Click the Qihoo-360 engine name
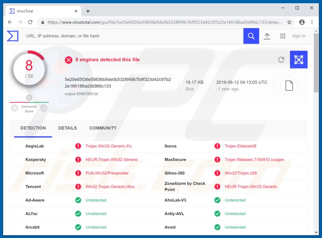The image size is (322, 238). pos(174,173)
